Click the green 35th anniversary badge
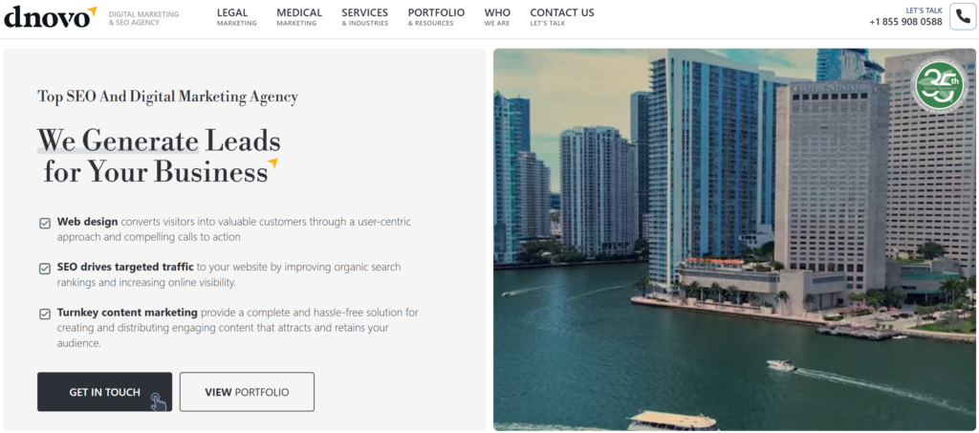 coord(939,86)
